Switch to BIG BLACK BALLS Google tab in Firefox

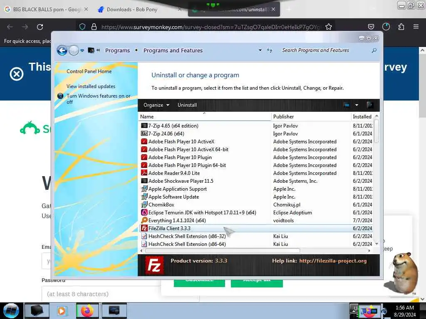click(x=47, y=10)
